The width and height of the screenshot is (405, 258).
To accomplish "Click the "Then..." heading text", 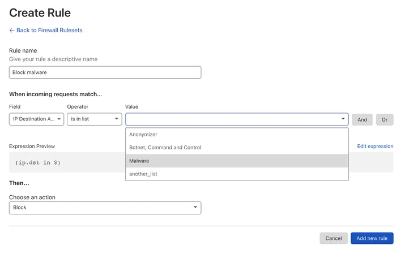I will tap(19, 183).
